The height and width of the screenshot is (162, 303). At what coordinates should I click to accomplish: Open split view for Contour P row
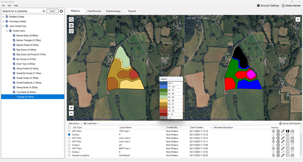coord(287,135)
